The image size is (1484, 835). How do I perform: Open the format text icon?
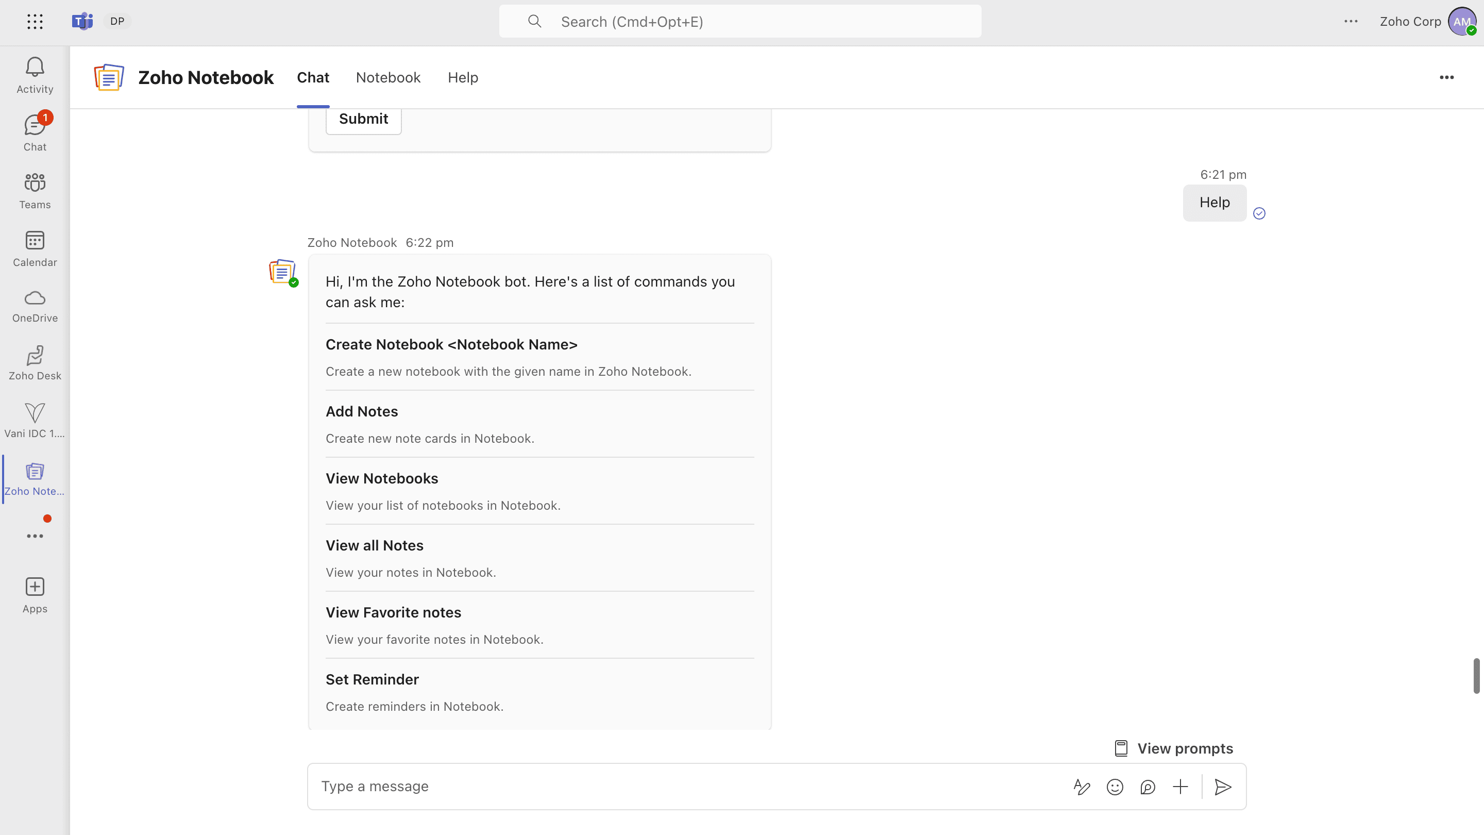1082,787
